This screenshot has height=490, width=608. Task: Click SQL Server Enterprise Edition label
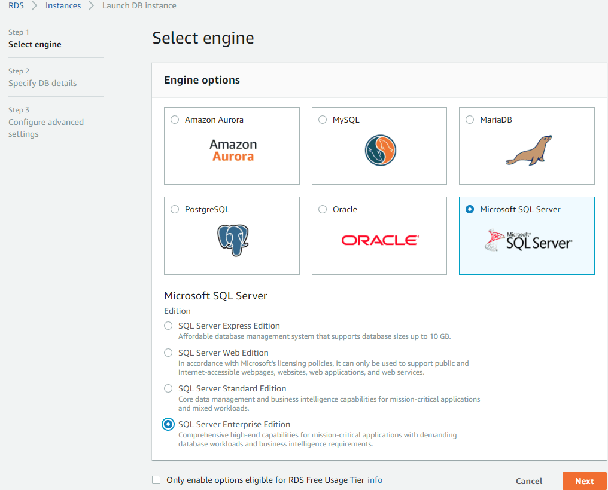pyautogui.click(x=234, y=424)
